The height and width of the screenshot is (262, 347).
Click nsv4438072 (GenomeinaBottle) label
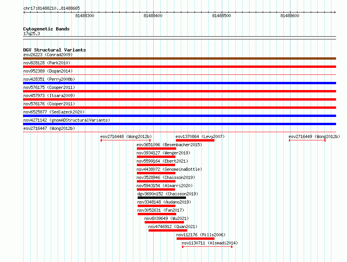click(169, 169)
